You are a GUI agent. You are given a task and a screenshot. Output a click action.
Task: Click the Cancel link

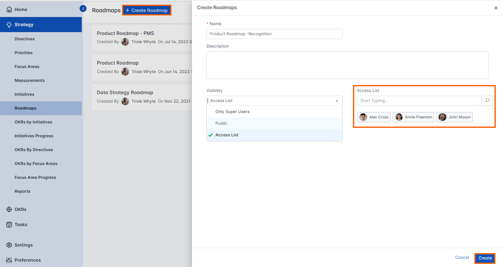coord(462,258)
